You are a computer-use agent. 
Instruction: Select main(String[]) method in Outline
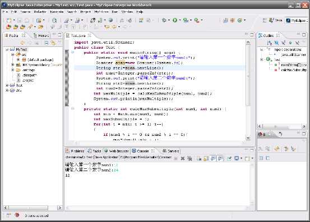point(294,65)
